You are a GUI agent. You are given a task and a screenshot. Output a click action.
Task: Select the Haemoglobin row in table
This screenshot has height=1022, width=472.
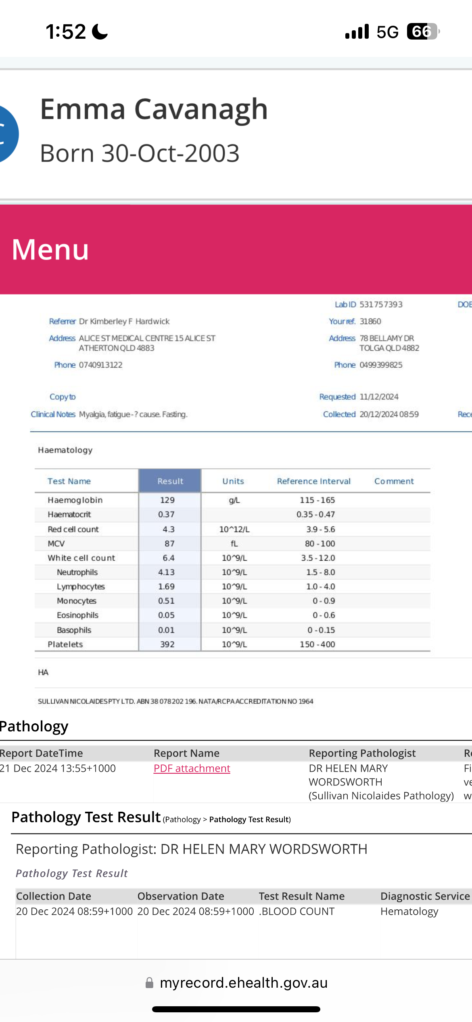pos(75,500)
